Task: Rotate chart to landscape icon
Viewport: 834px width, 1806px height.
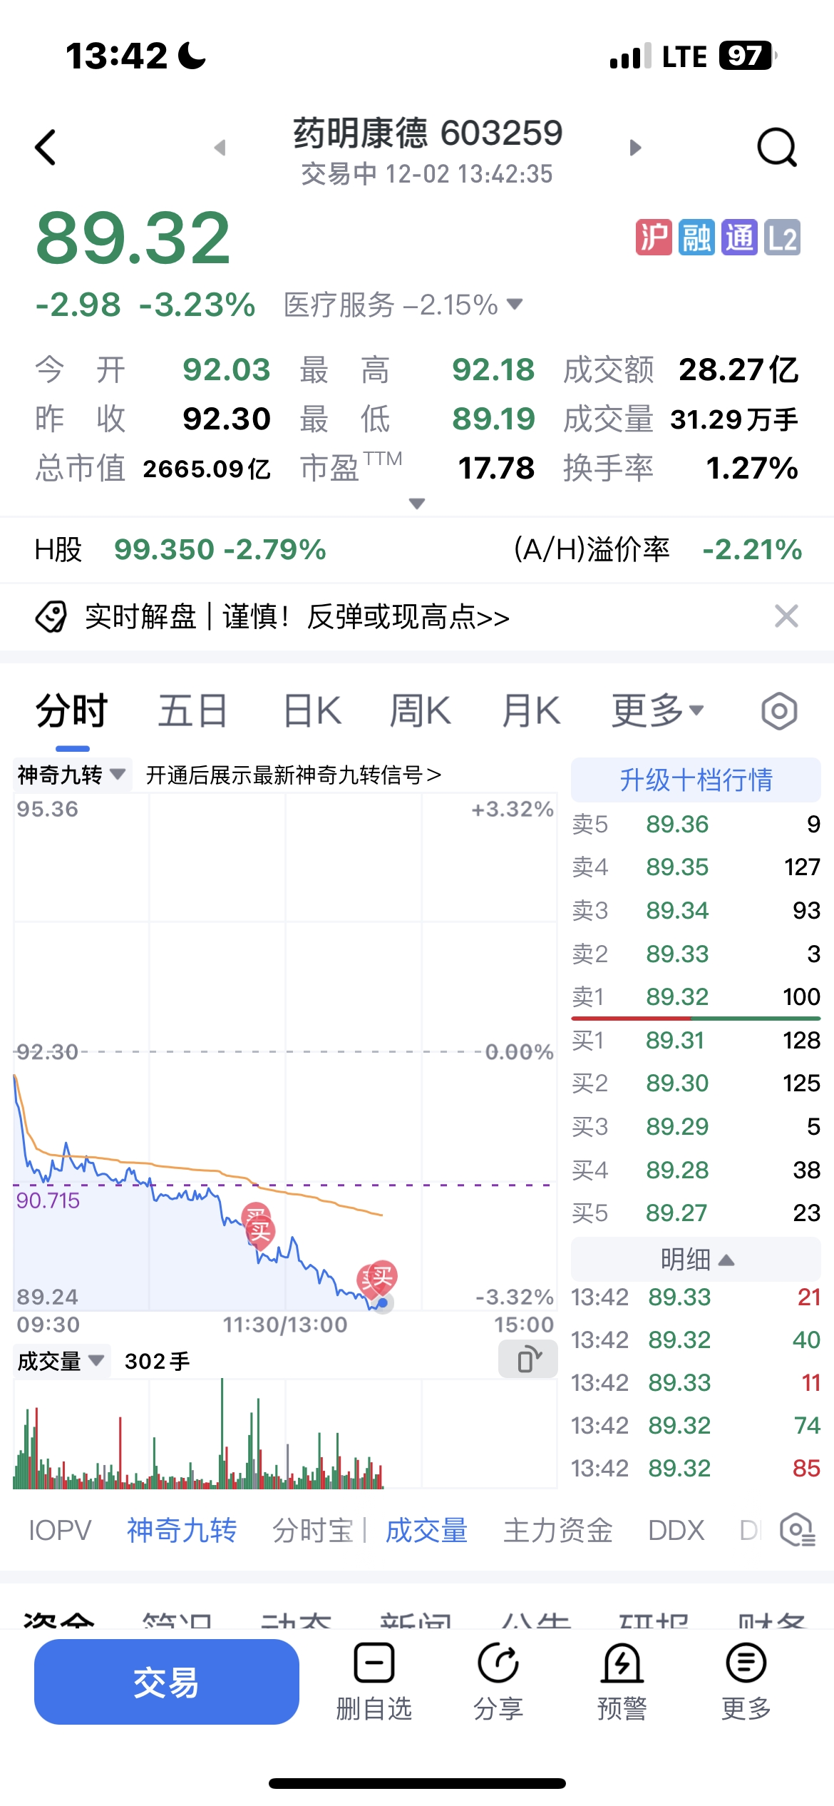Action: [x=528, y=1359]
